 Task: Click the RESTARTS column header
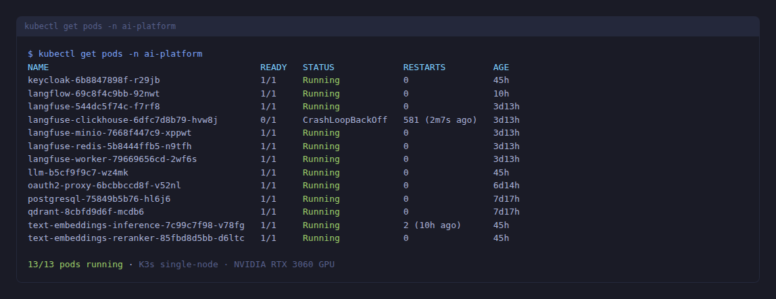click(x=425, y=67)
